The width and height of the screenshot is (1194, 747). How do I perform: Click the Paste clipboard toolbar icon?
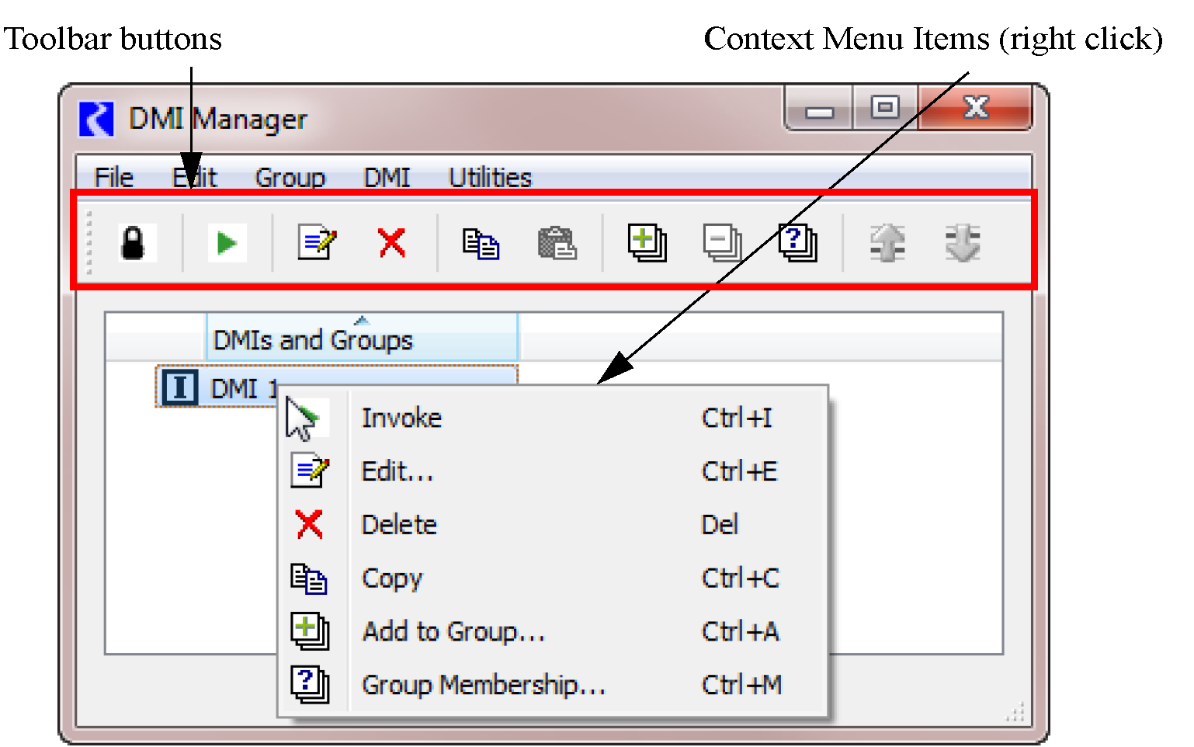[x=557, y=244]
